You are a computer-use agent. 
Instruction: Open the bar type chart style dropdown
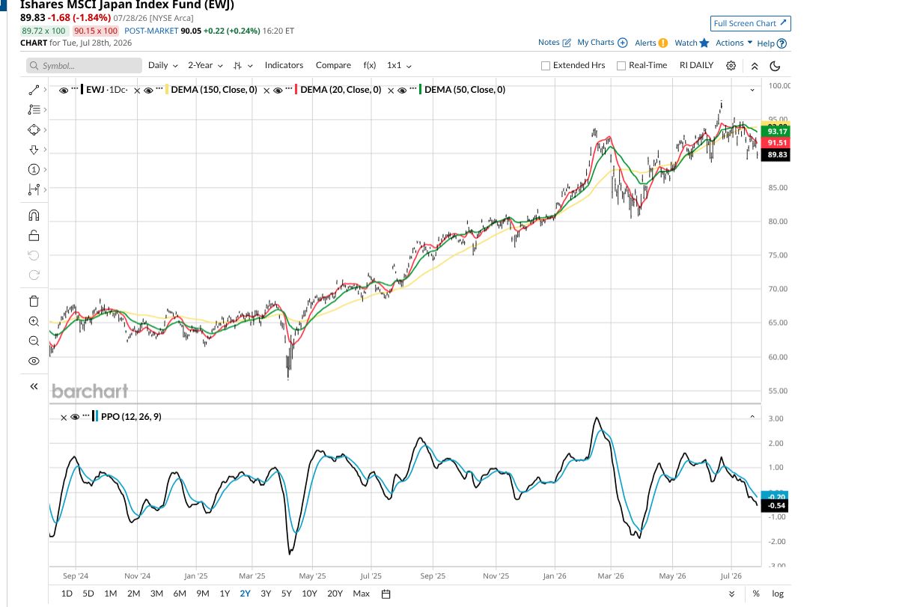click(x=243, y=65)
